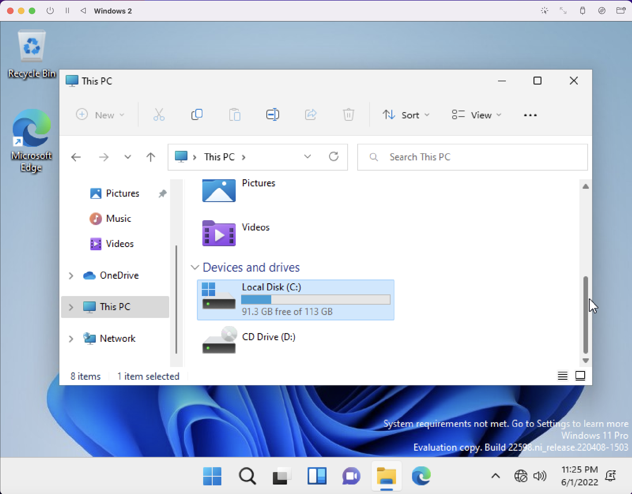Switch to large thumbnails view layout

pyautogui.click(x=580, y=376)
